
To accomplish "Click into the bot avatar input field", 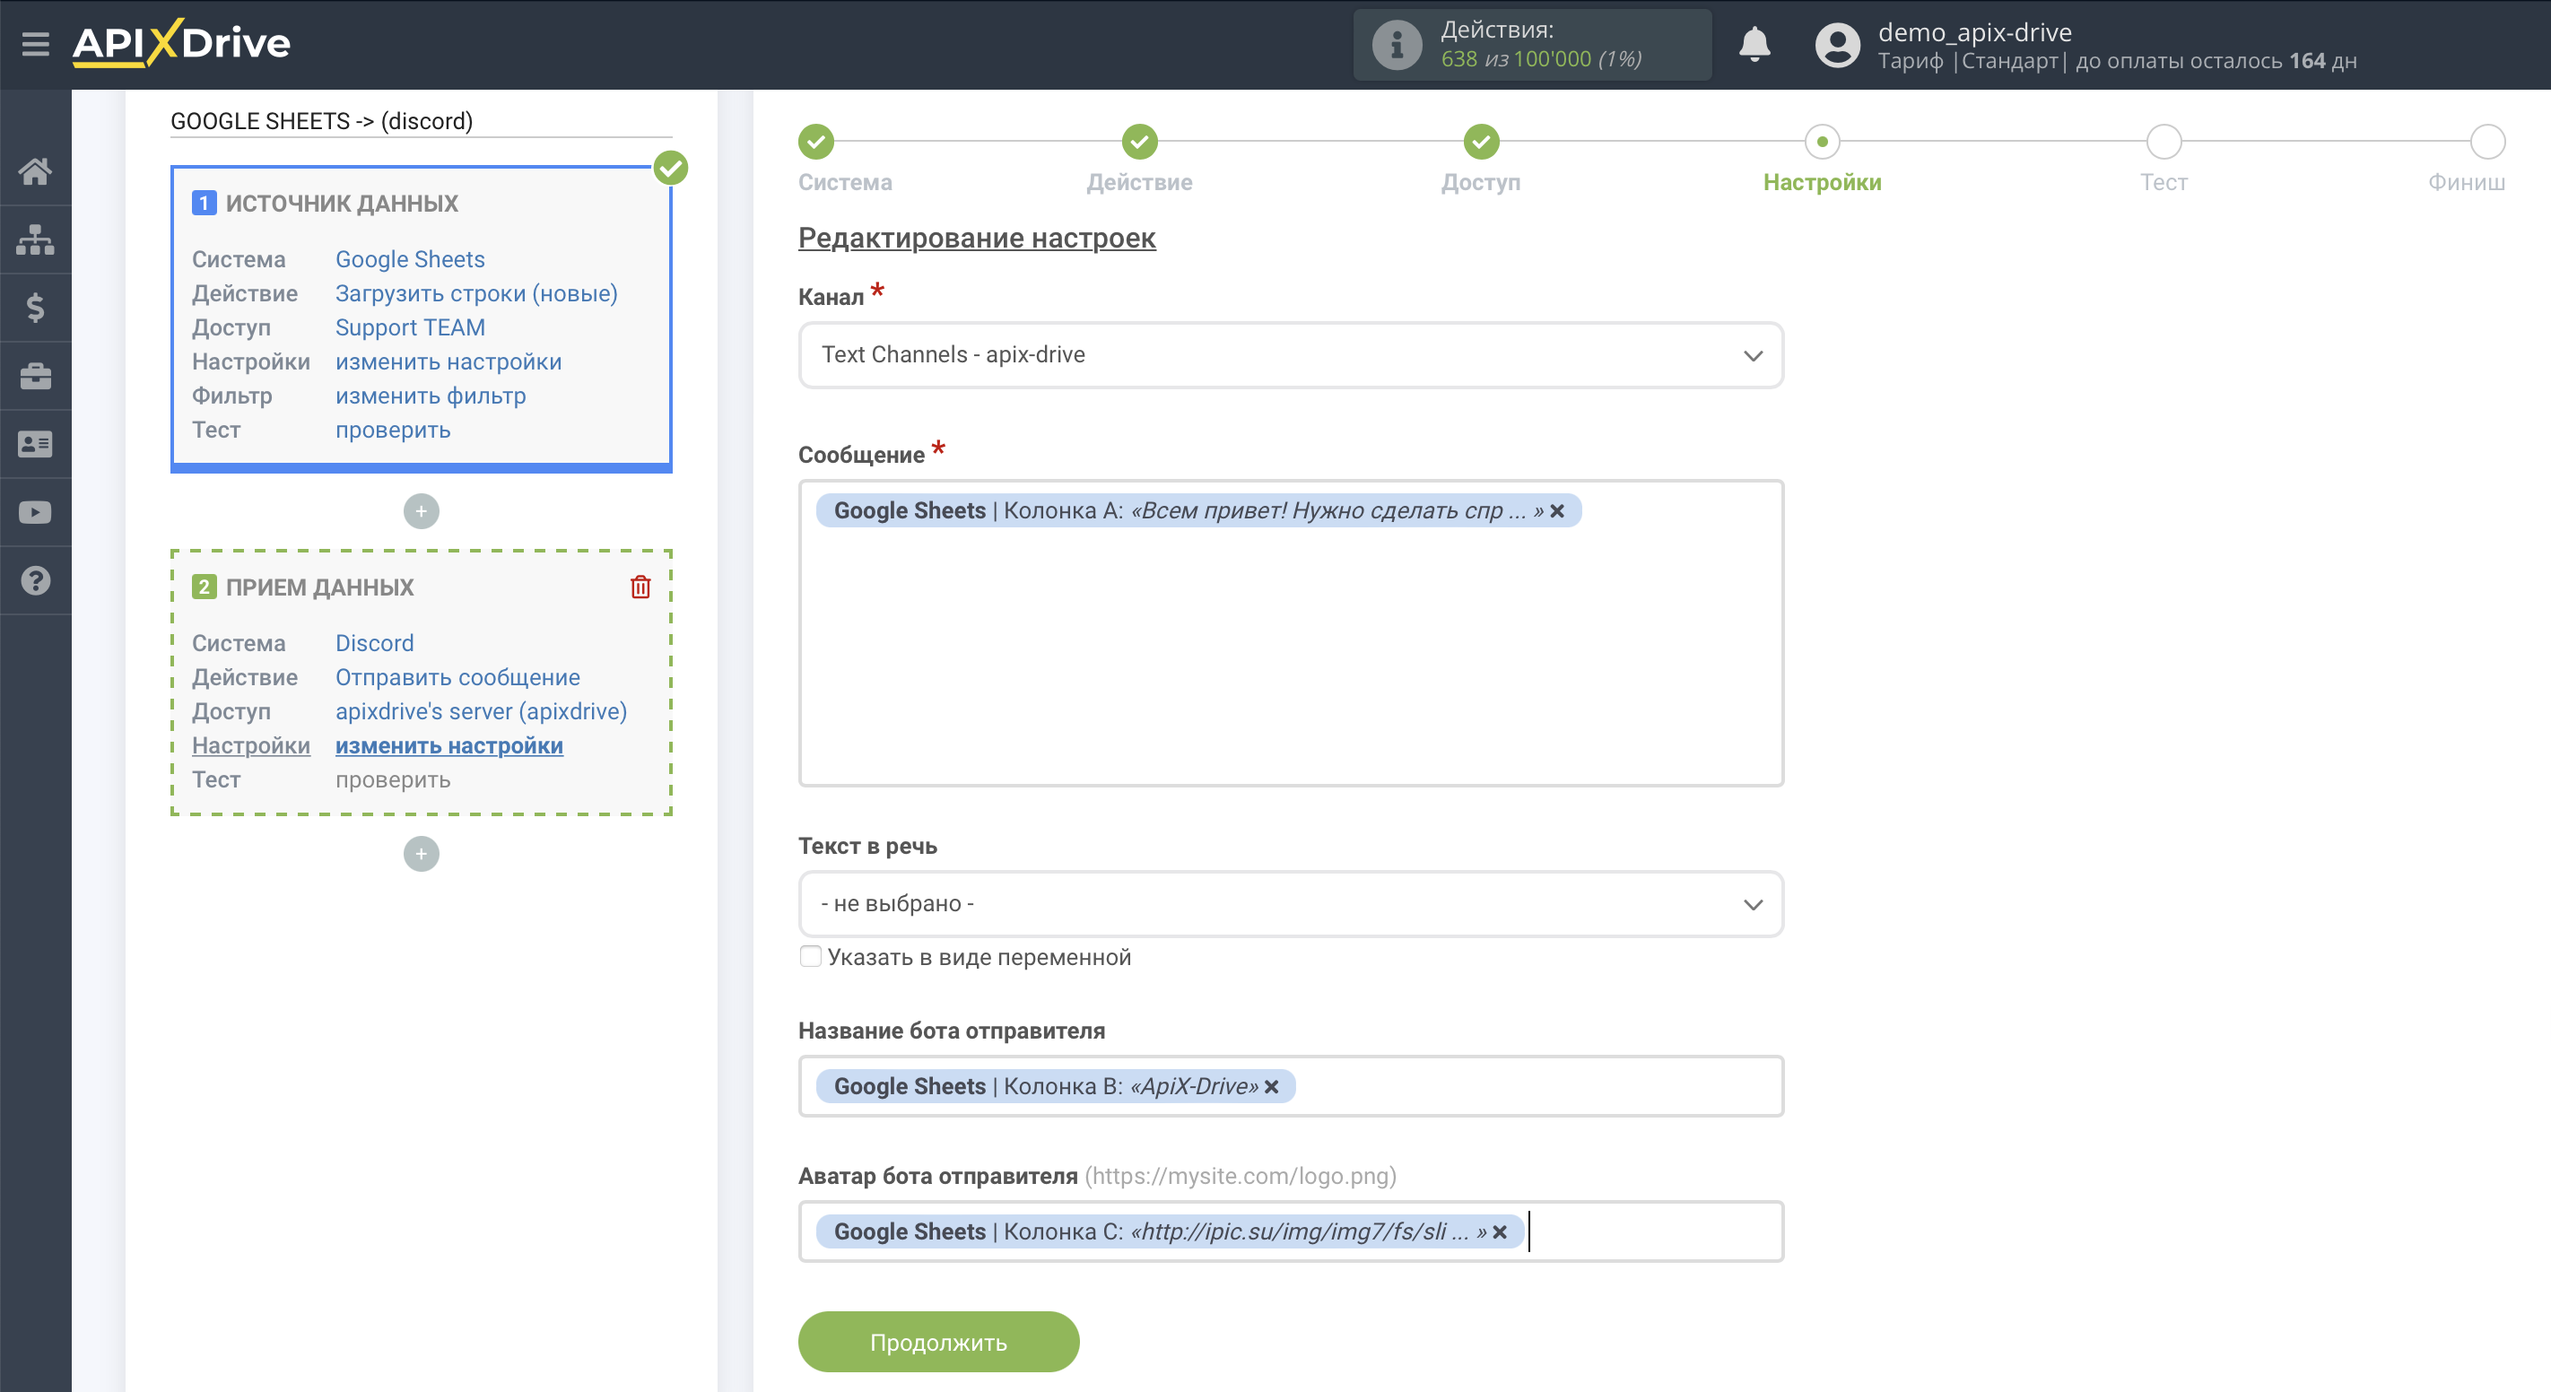I will click(1291, 1232).
